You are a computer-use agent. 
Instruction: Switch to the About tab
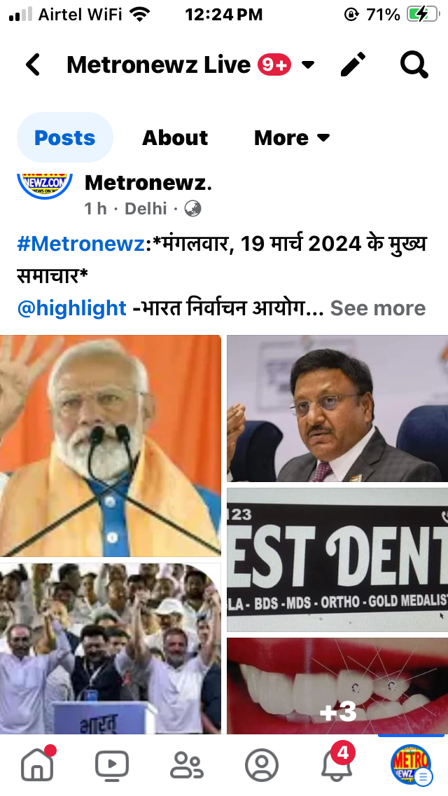coord(175,137)
